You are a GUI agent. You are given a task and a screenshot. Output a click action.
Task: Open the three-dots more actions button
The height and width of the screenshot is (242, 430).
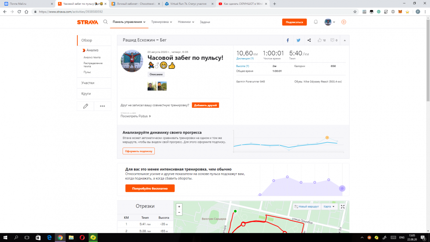click(102, 106)
